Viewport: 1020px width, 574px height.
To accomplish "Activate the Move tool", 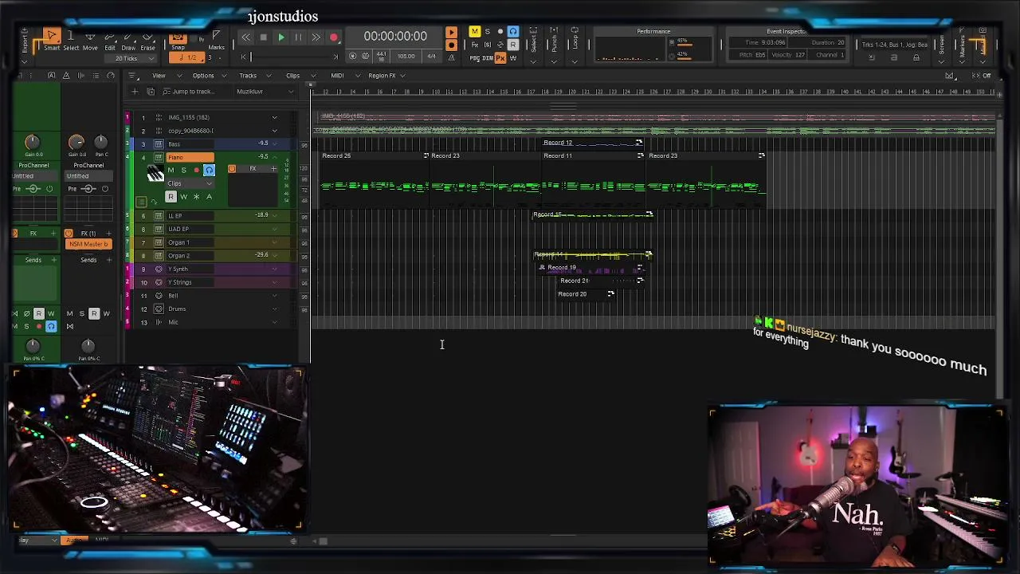I will click(x=90, y=40).
